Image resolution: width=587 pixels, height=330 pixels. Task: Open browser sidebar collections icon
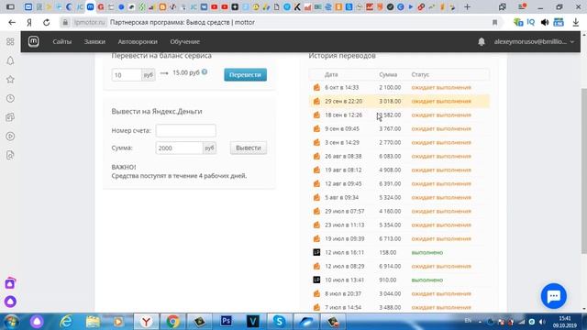[x=10, y=117]
